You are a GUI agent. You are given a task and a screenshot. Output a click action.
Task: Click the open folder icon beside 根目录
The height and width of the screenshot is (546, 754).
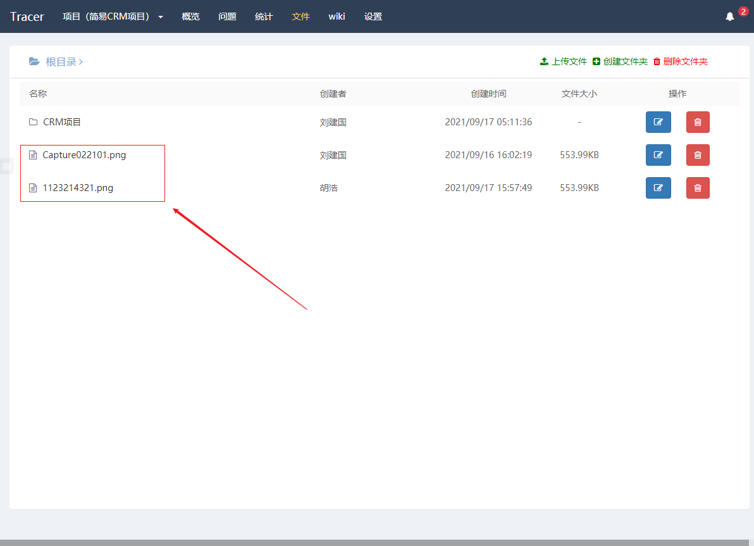34,61
